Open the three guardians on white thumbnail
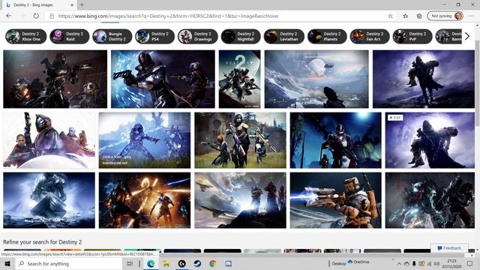 [x=49, y=140]
